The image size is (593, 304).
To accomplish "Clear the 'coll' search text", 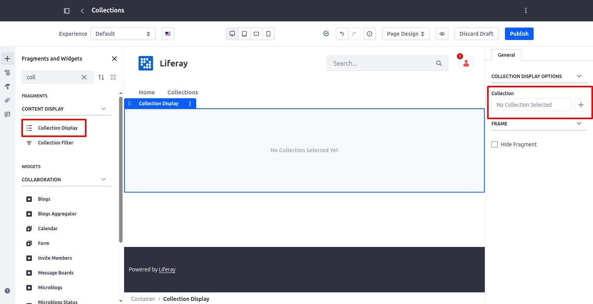I will [x=84, y=77].
